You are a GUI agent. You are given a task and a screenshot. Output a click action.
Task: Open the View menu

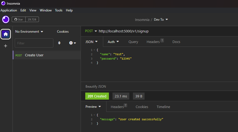[x=33, y=10]
